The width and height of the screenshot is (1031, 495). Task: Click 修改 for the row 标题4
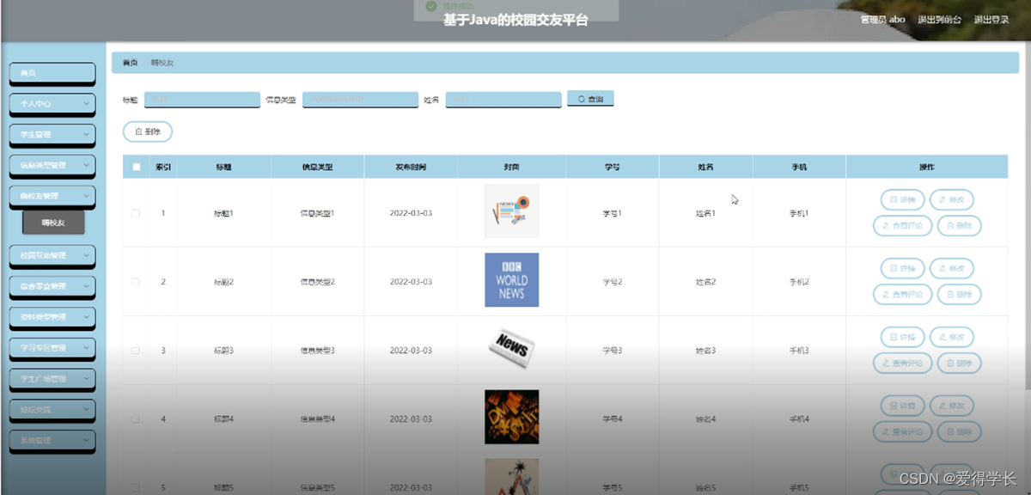[952, 406]
